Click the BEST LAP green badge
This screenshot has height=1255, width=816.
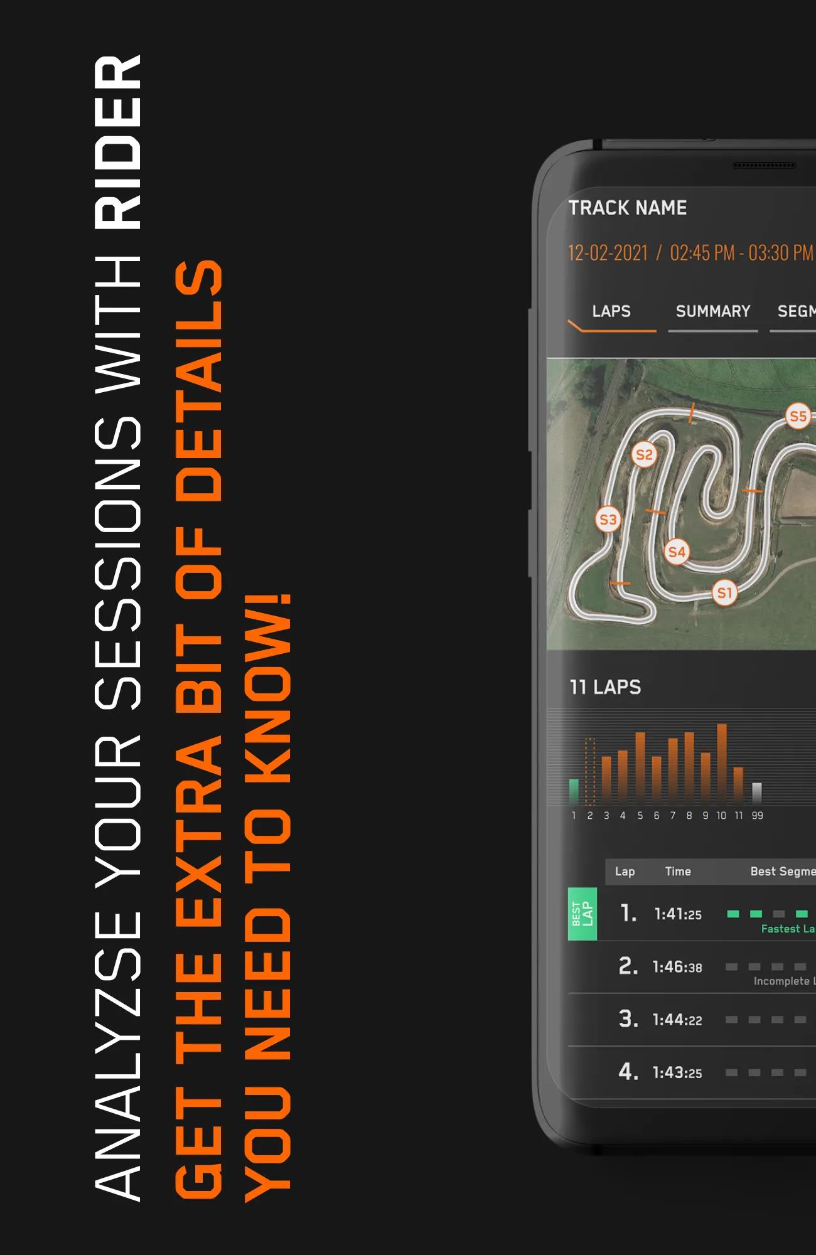point(582,914)
